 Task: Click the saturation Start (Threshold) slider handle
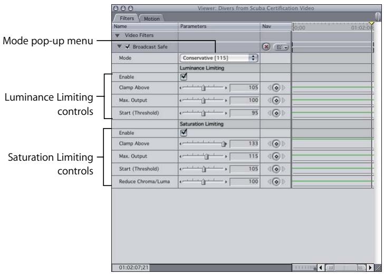204,169
